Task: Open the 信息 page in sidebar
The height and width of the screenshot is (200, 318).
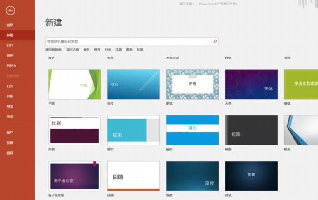Action: (x=10, y=25)
